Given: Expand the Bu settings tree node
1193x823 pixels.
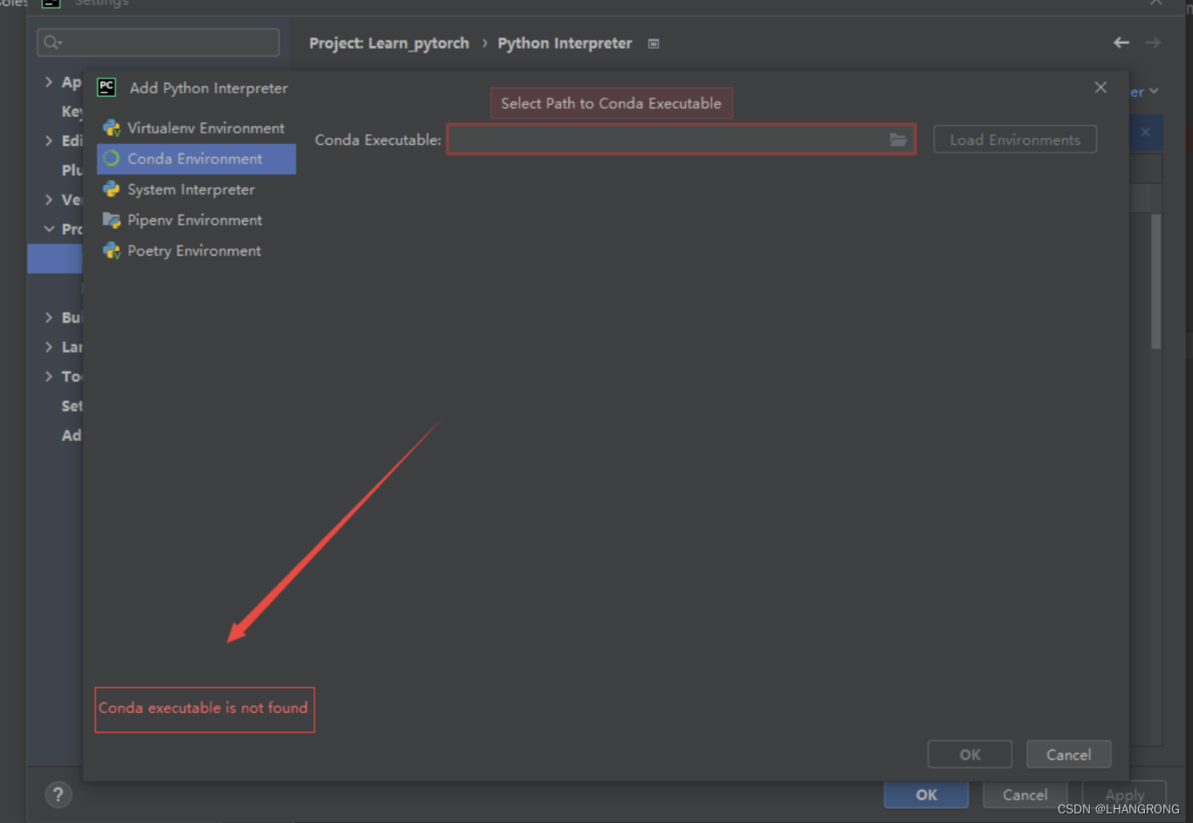Looking at the screenshot, I should (49, 318).
